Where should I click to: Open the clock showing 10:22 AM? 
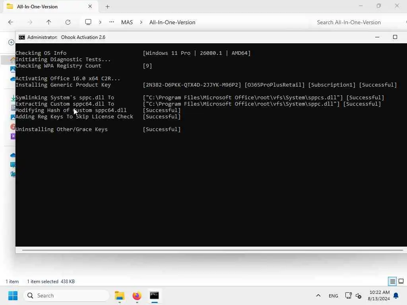pos(379,295)
